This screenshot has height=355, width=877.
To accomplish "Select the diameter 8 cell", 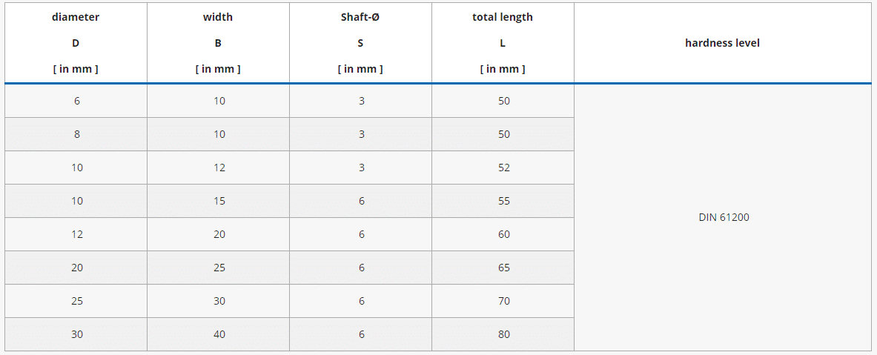I will (77, 134).
